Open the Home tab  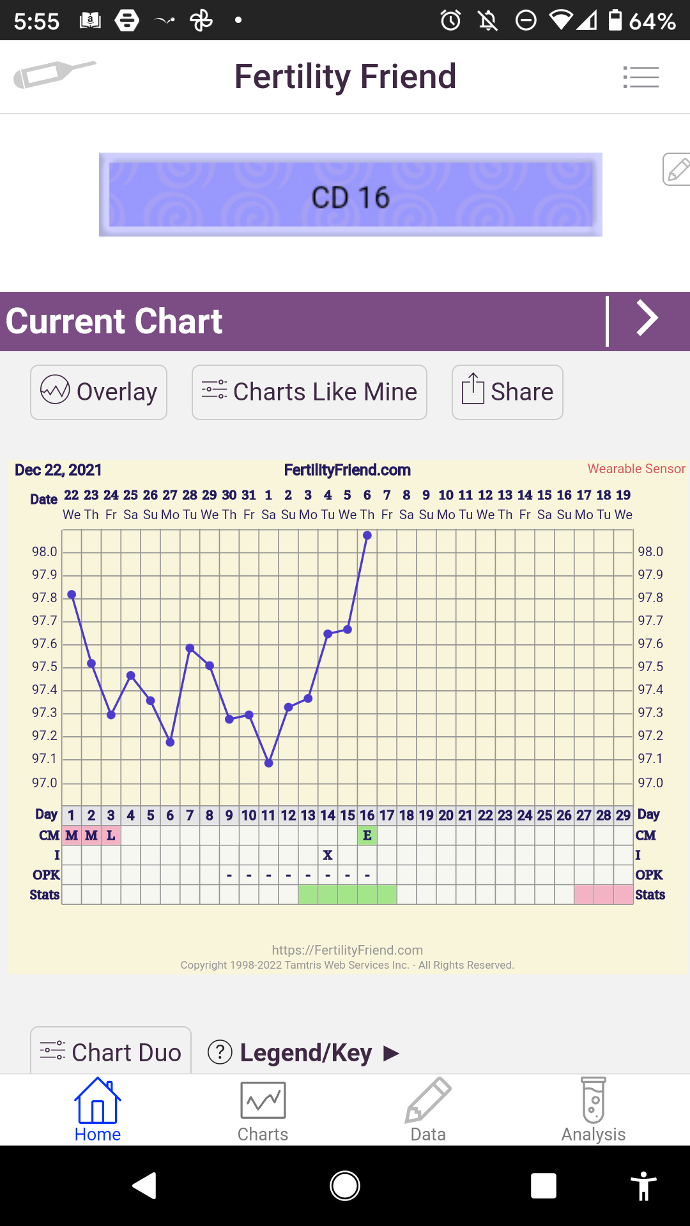tap(98, 1110)
